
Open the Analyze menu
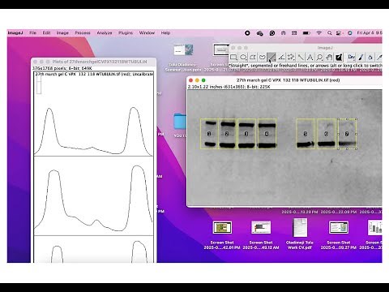[x=105, y=32]
